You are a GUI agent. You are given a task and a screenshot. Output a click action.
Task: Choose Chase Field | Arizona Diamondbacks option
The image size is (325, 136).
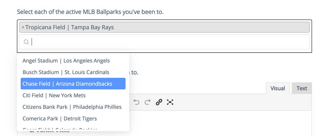73,84
